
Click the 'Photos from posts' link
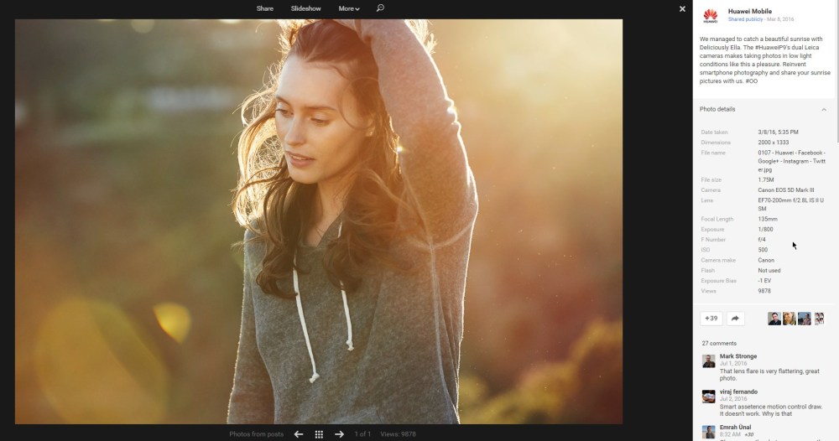256,434
